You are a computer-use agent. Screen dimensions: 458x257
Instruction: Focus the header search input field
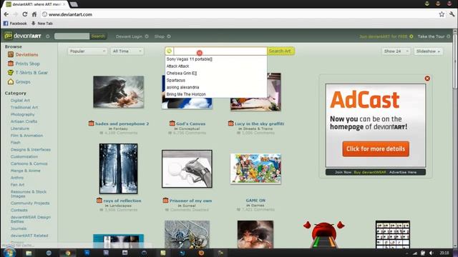pos(72,36)
